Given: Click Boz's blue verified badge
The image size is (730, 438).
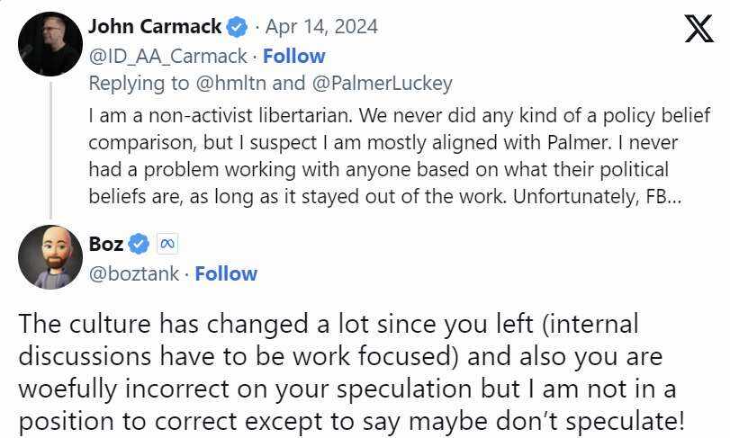Looking at the screenshot, I should [x=138, y=245].
